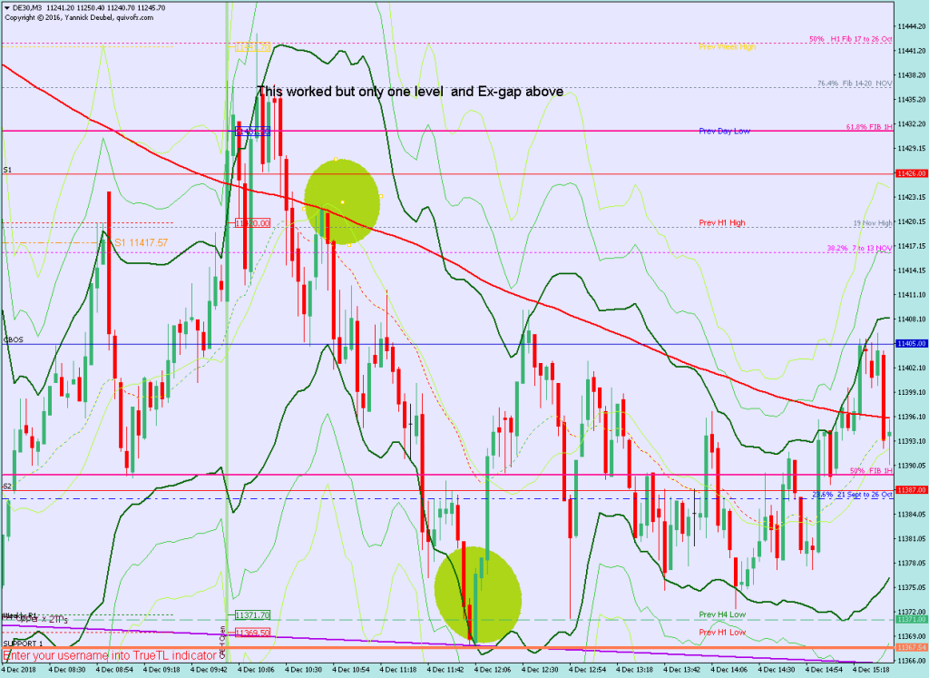Click the red 11387.00 price axis marker
The height and width of the screenshot is (678, 929).
(x=910, y=489)
